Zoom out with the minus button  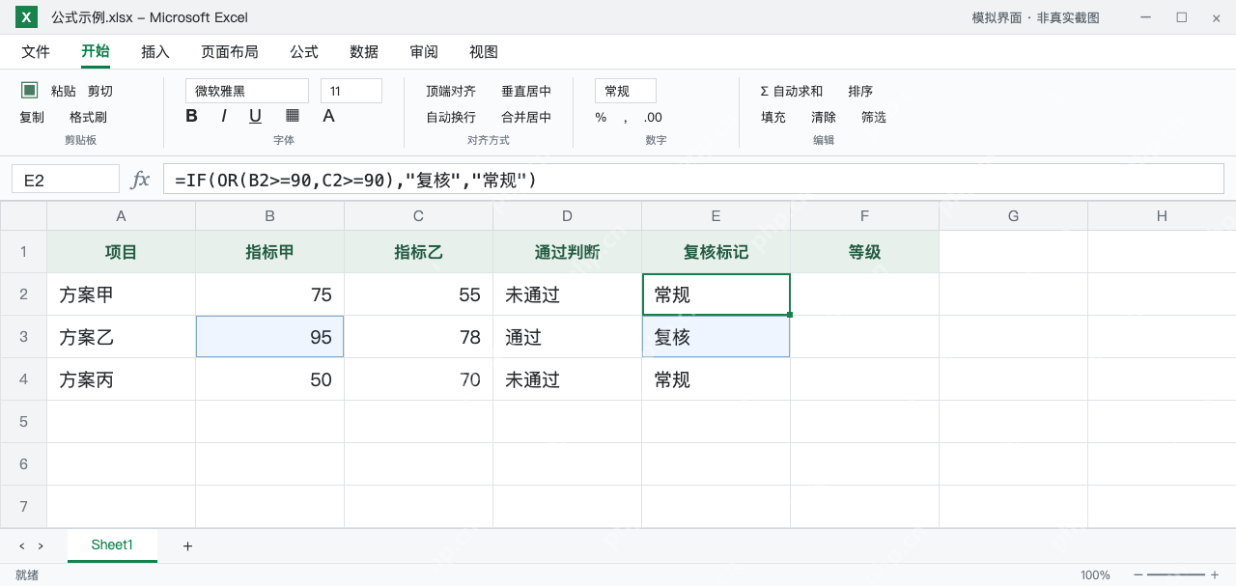tap(1138, 575)
